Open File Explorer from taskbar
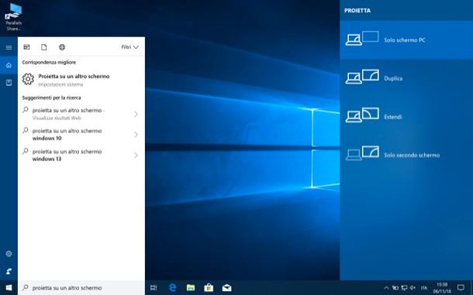Viewport: 473px width, 295px height. 191,288
